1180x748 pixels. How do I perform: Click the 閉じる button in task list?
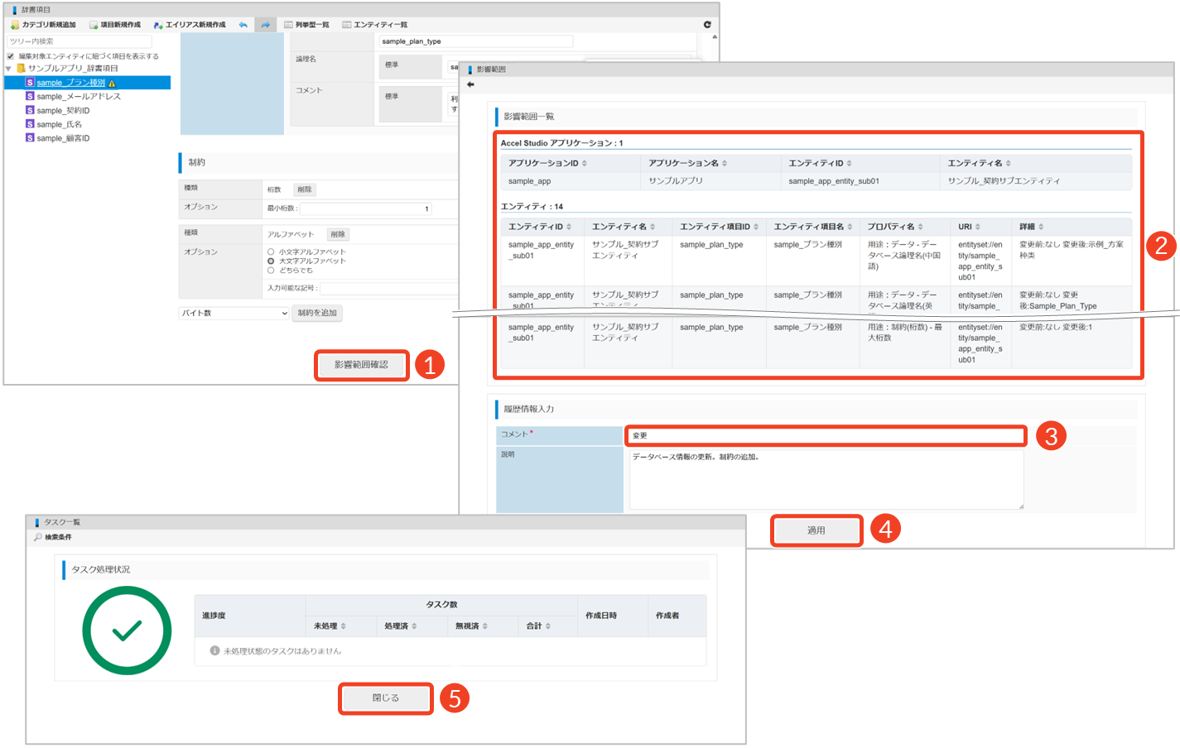pyautogui.click(x=386, y=698)
